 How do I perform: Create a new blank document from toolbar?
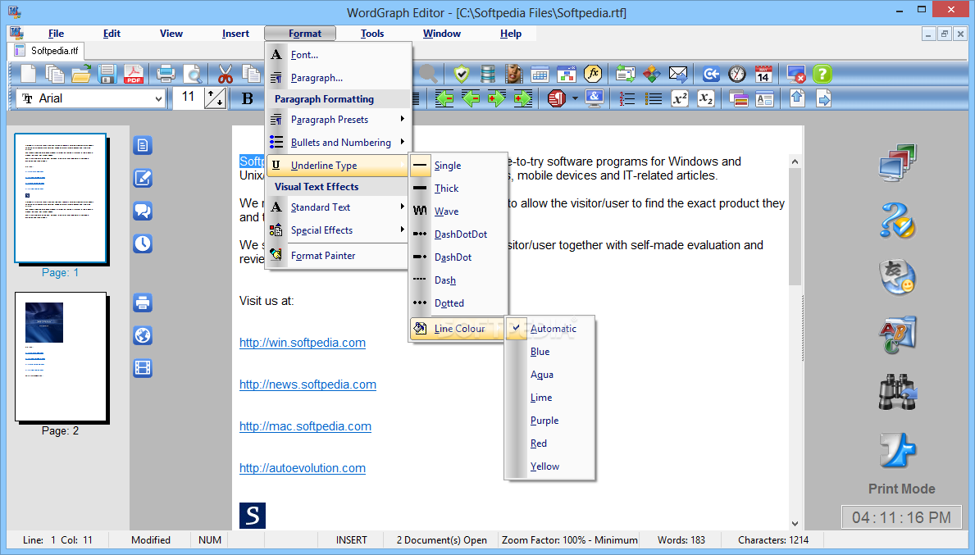point(29,75)
